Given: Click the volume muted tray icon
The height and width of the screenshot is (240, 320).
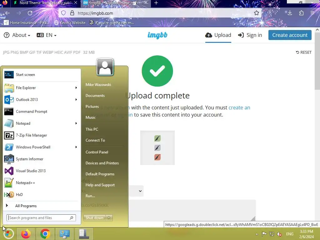Looking at the screenshot, I should (279, 234).
